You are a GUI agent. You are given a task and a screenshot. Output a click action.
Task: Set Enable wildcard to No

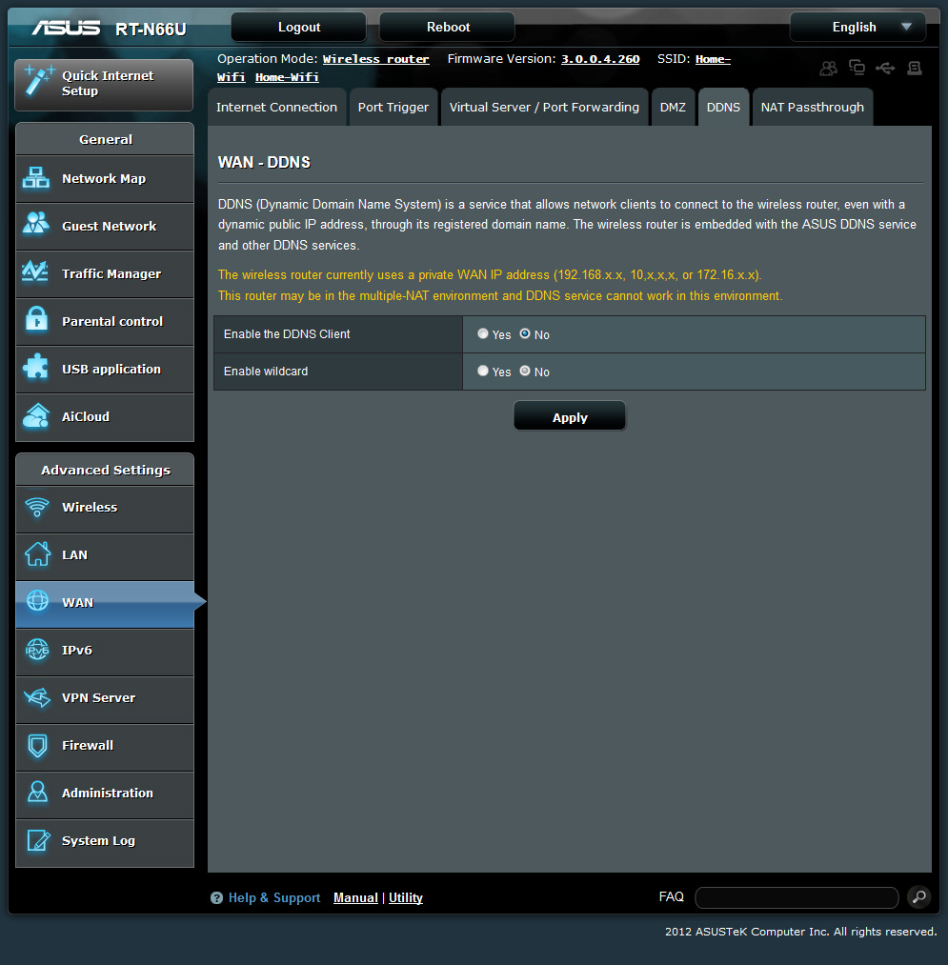(x=524, y=371)
